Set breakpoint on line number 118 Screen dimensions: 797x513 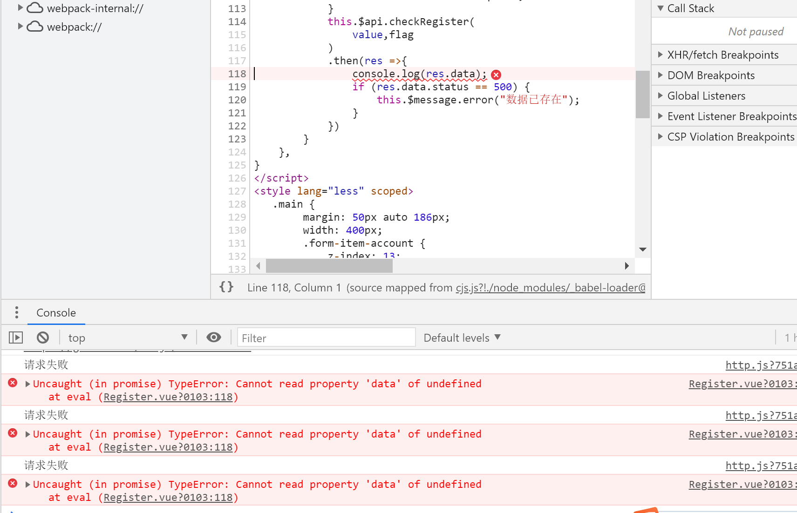237,74
